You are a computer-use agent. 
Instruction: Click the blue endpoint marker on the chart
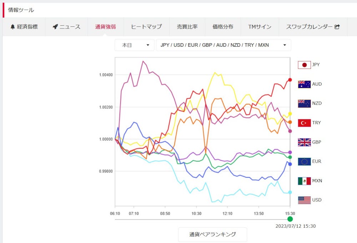pyautogui.click(x=290, y=164)
